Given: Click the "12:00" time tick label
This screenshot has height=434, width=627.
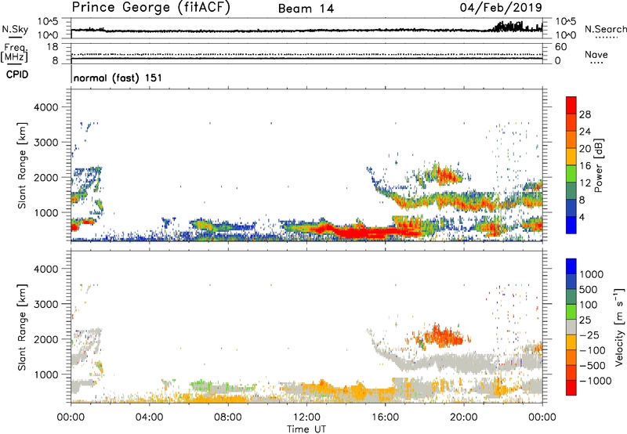Looking at the screenshot, I should (x=306, y=418).
